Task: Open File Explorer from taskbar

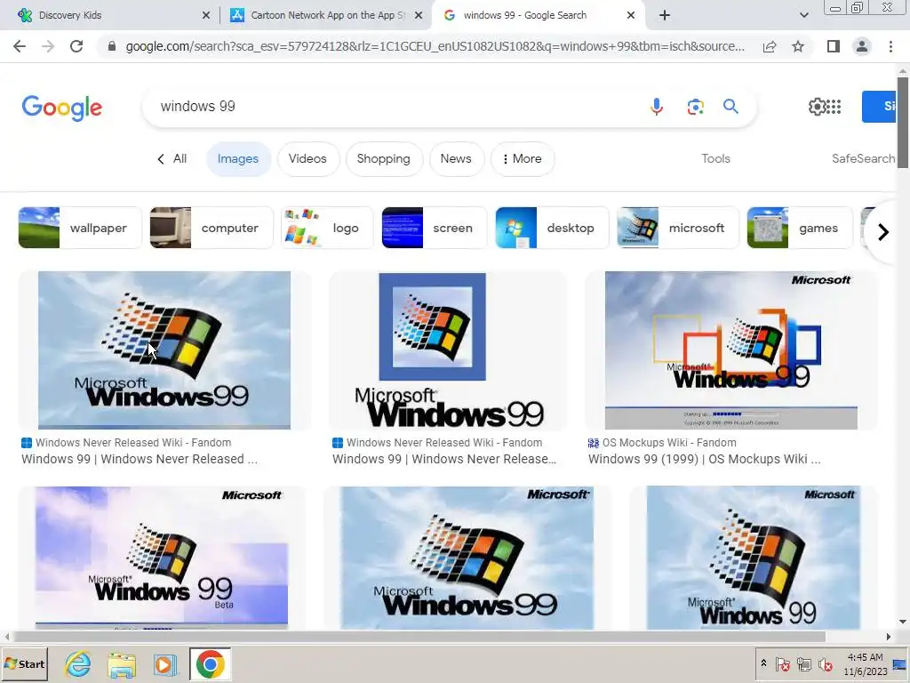Action: (x=122, y=664)
